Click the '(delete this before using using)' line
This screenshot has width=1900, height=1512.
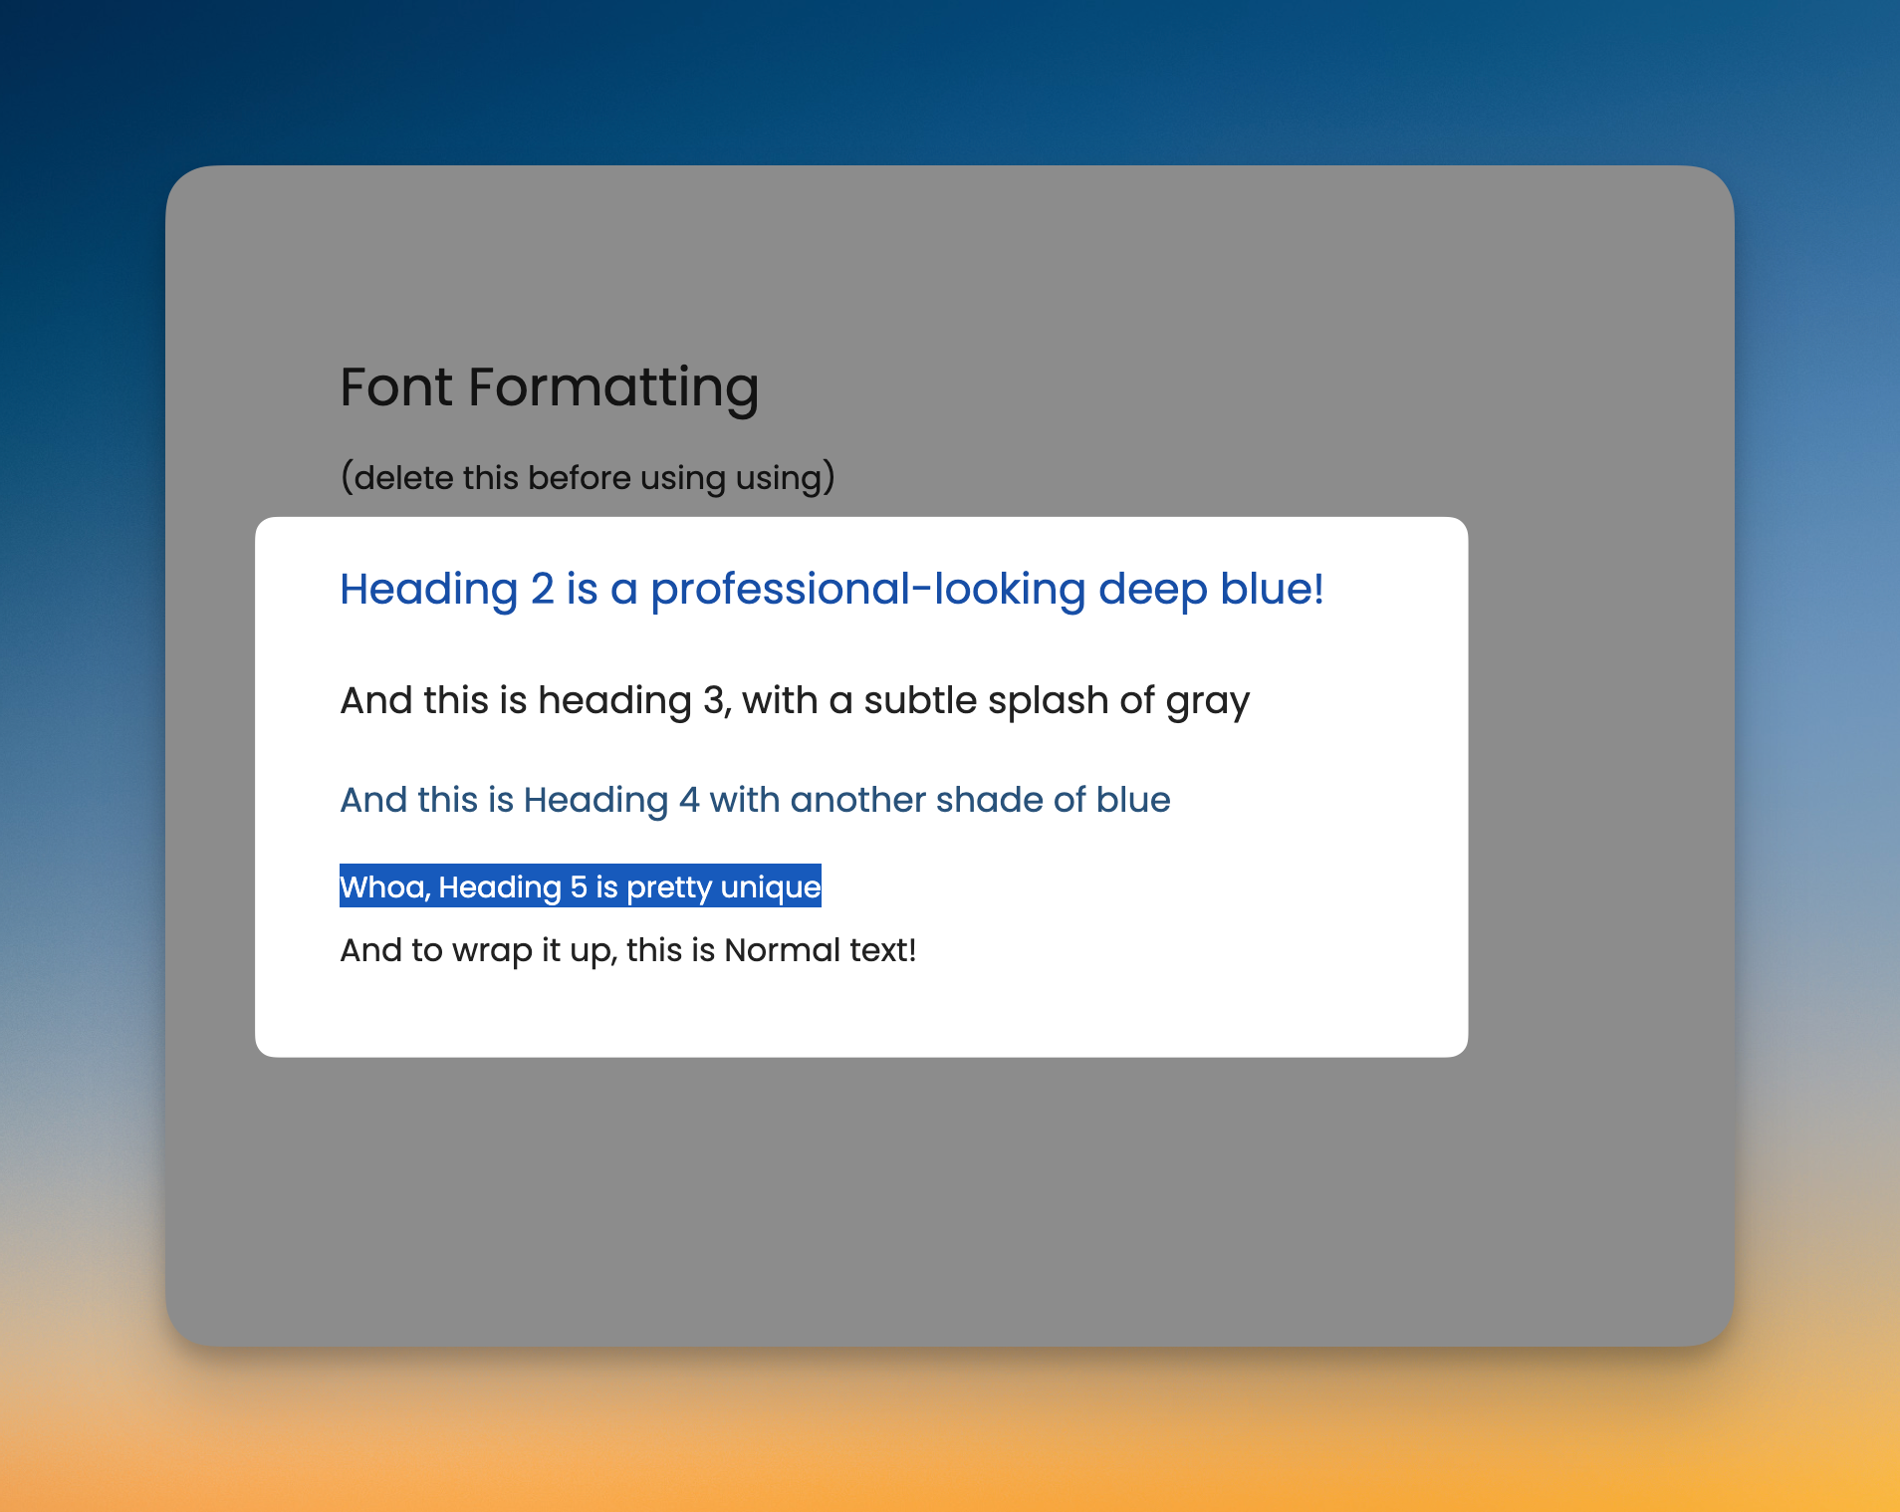[588, 478]
